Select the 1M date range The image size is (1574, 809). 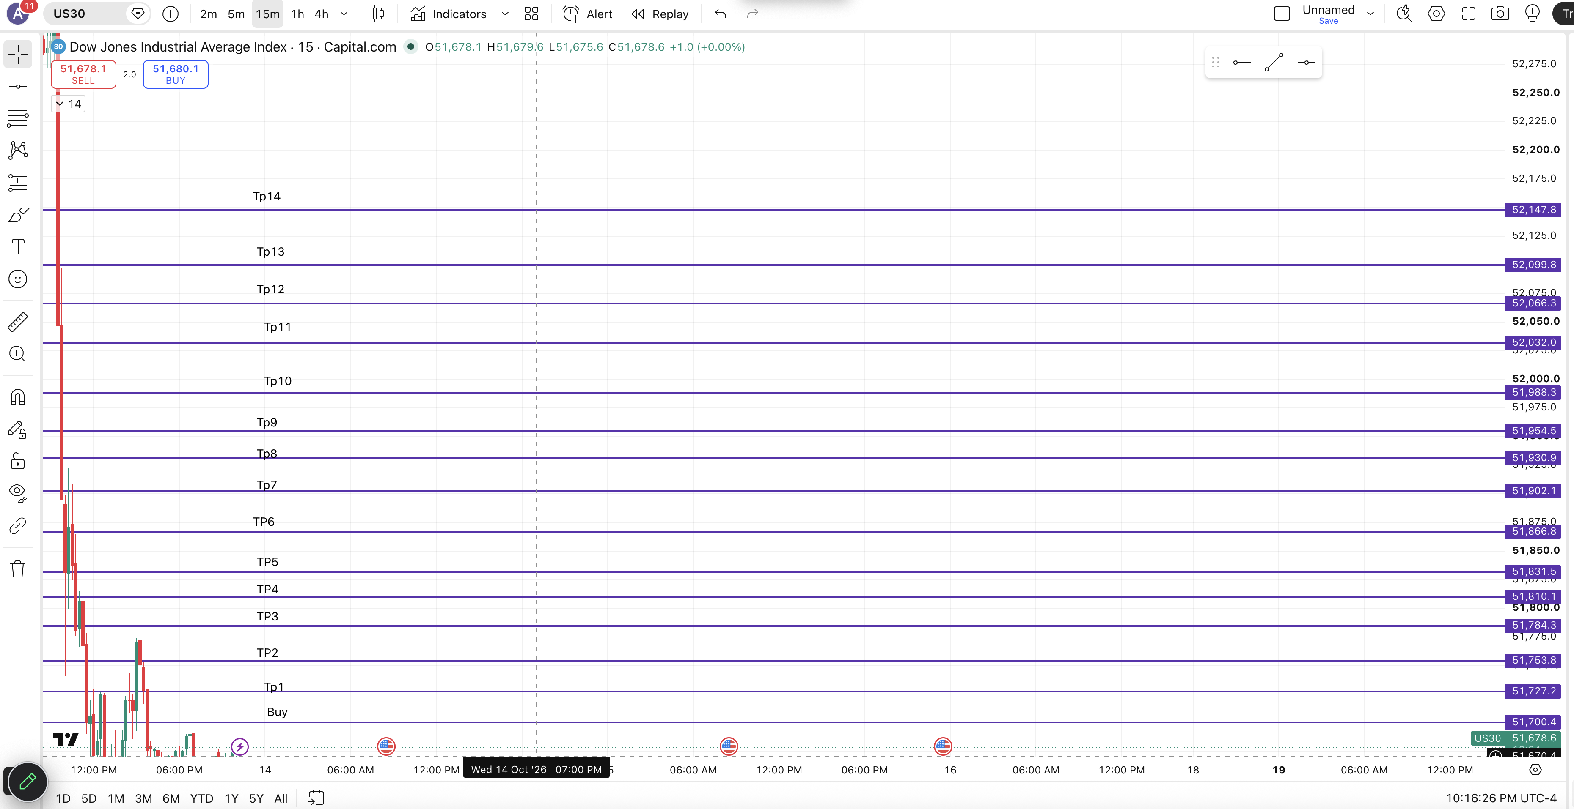pos(116,798)
